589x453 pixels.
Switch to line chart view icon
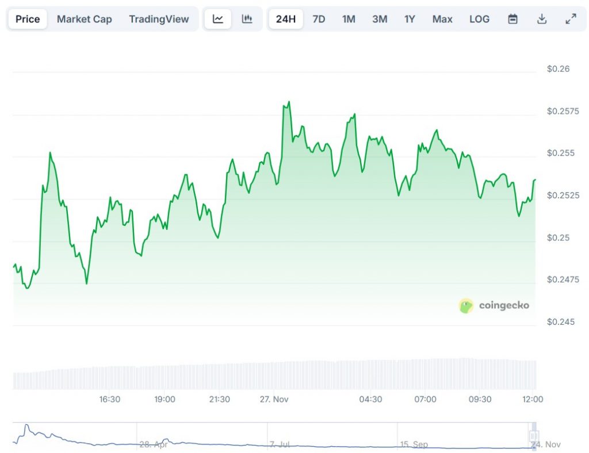218,19
